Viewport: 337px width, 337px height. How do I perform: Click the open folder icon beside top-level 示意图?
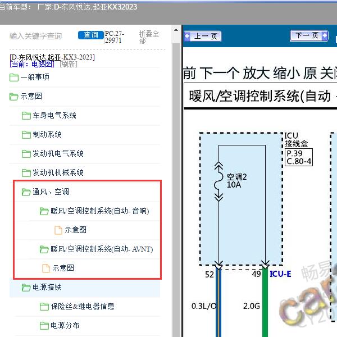click(x=13, y=97)
